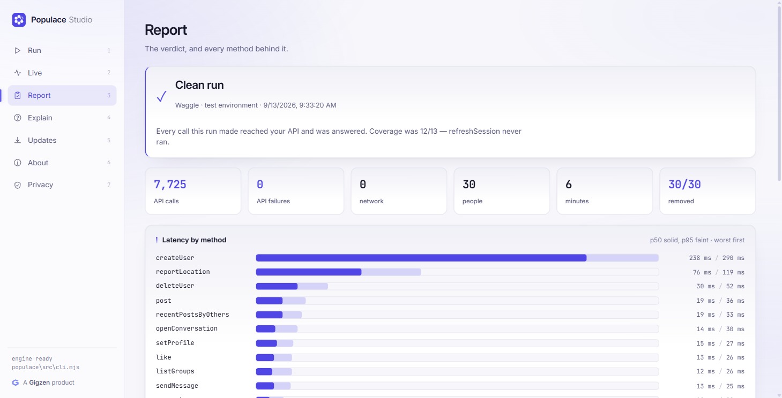The image size is (782, 398).
Task: Click the p50 solid, p95 faint legend
Action: pyautogui.click(x=697, y=240)
